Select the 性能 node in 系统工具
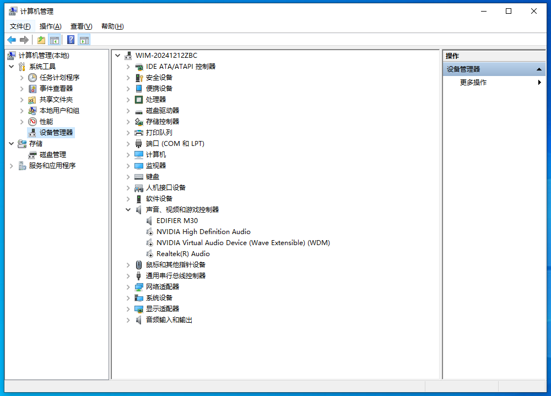 tap(46, 121)
